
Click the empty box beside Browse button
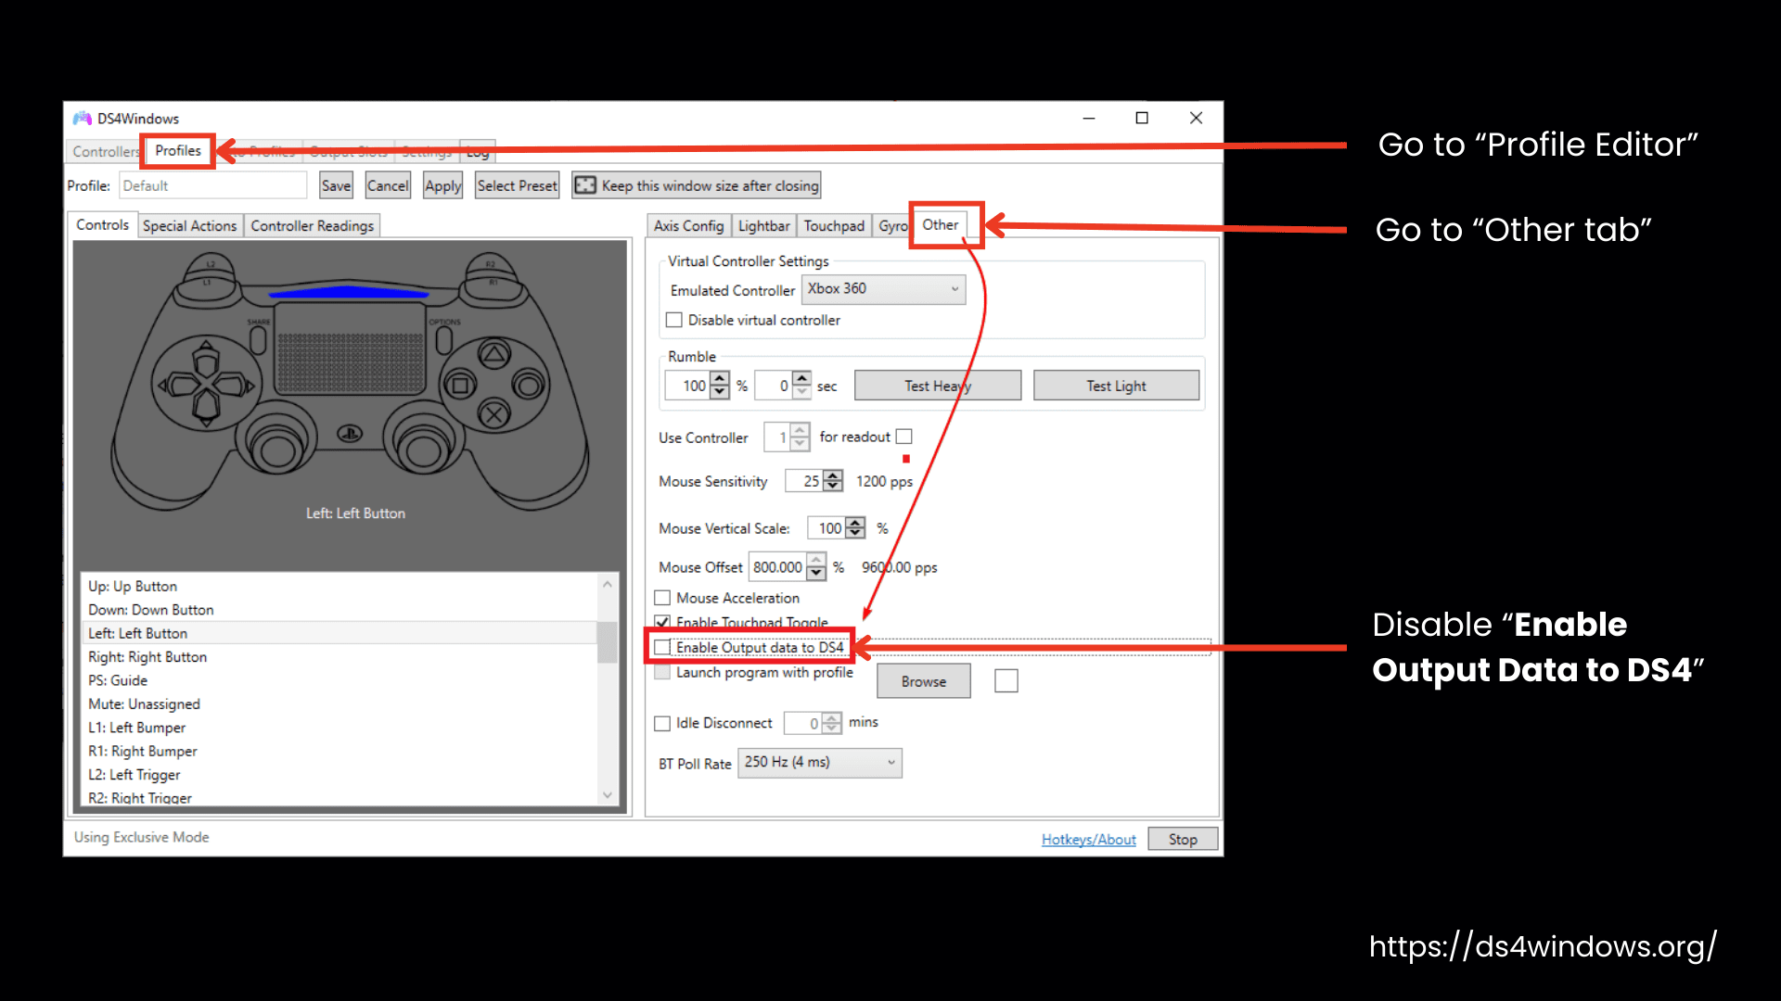point(1006,681)
